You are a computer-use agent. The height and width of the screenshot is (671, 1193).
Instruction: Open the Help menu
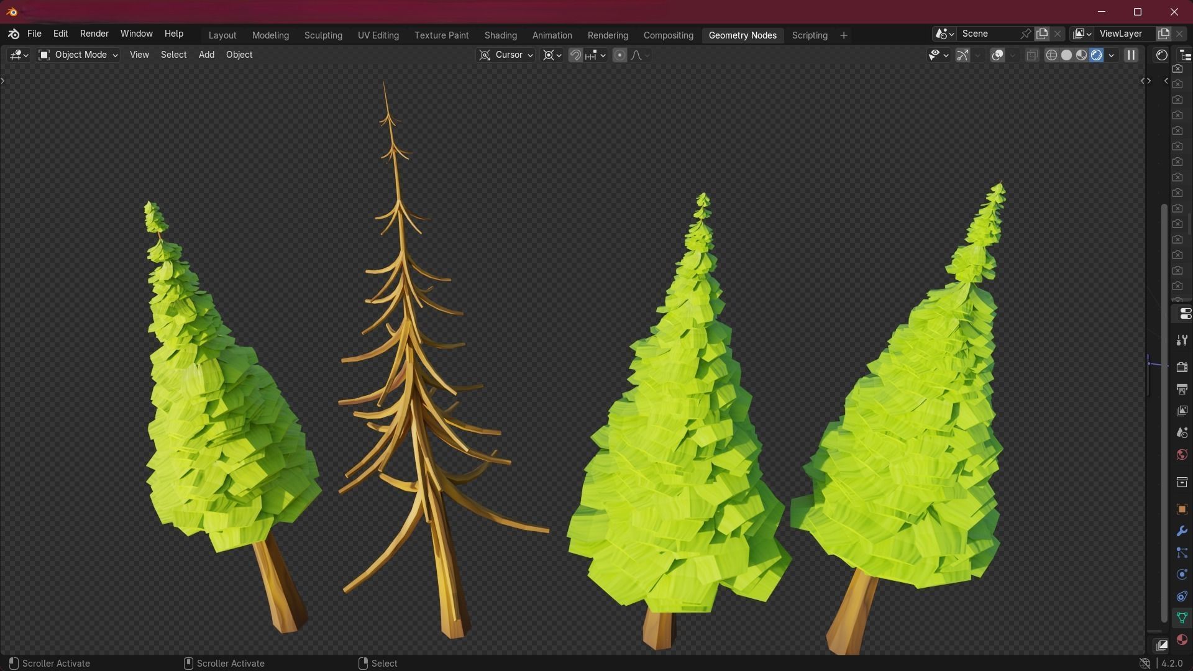pyautogui.click(x=173, y=34)
